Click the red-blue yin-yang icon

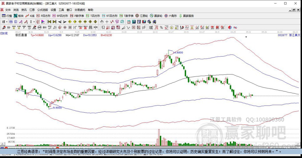tap(230, 27)
